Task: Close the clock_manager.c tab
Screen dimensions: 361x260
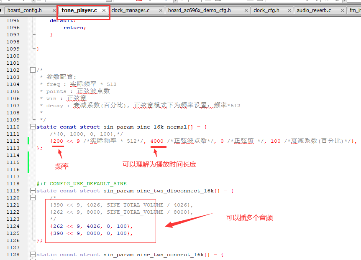Action: (x=161, y=10)
